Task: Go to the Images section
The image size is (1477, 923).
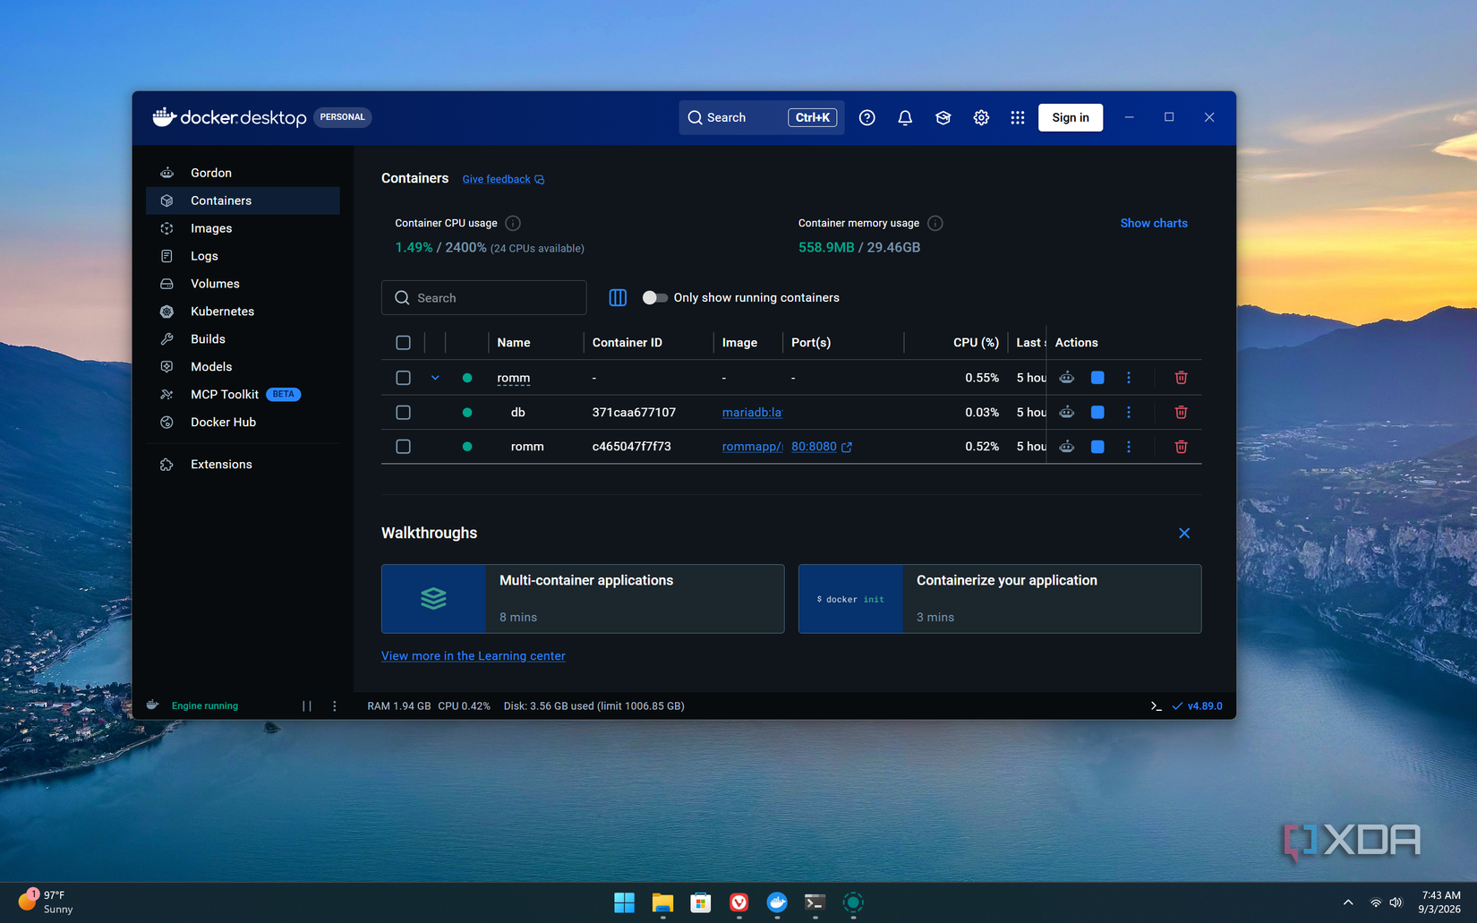Action: pyautogui.click(x=243, y=228)
